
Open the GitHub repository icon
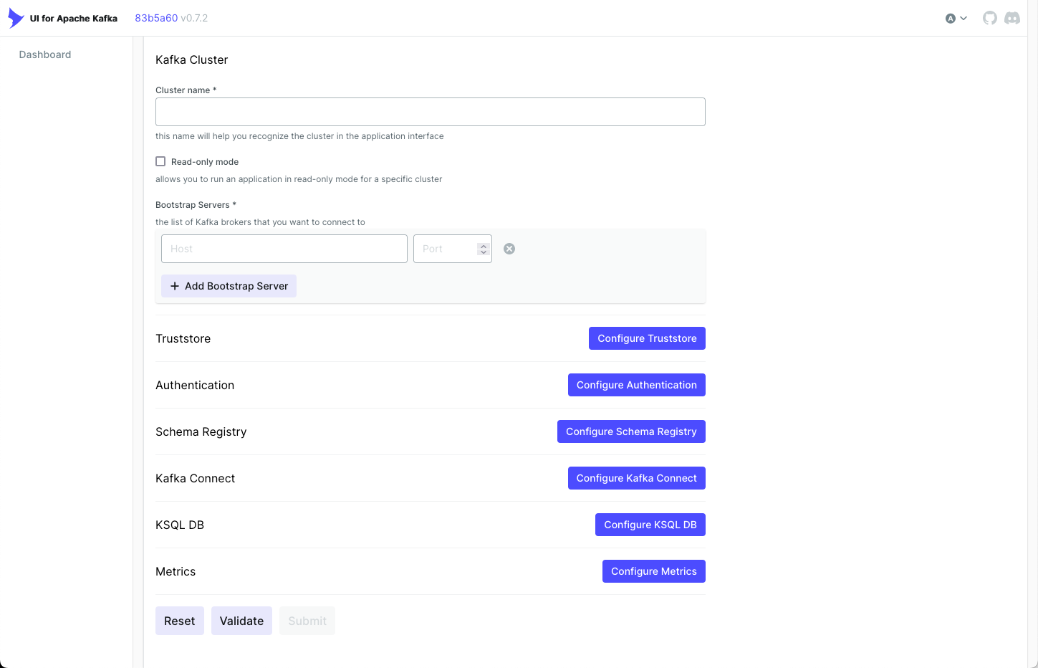(990, 18)
